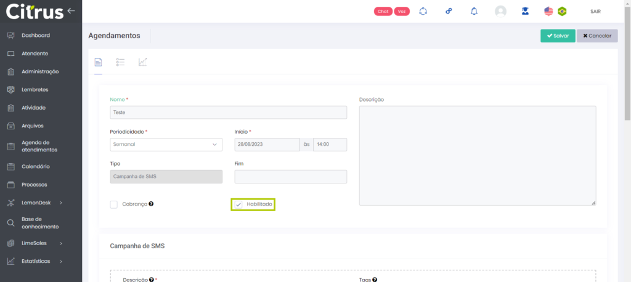The height and width of the screenshot is (282, 631).
Task: Uncheck the Habilitado checkbox
Action: (238, 204)
